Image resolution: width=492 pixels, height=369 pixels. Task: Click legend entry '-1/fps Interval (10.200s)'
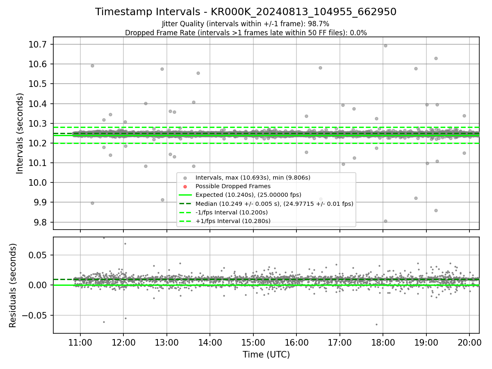click(x=232, y=212)
